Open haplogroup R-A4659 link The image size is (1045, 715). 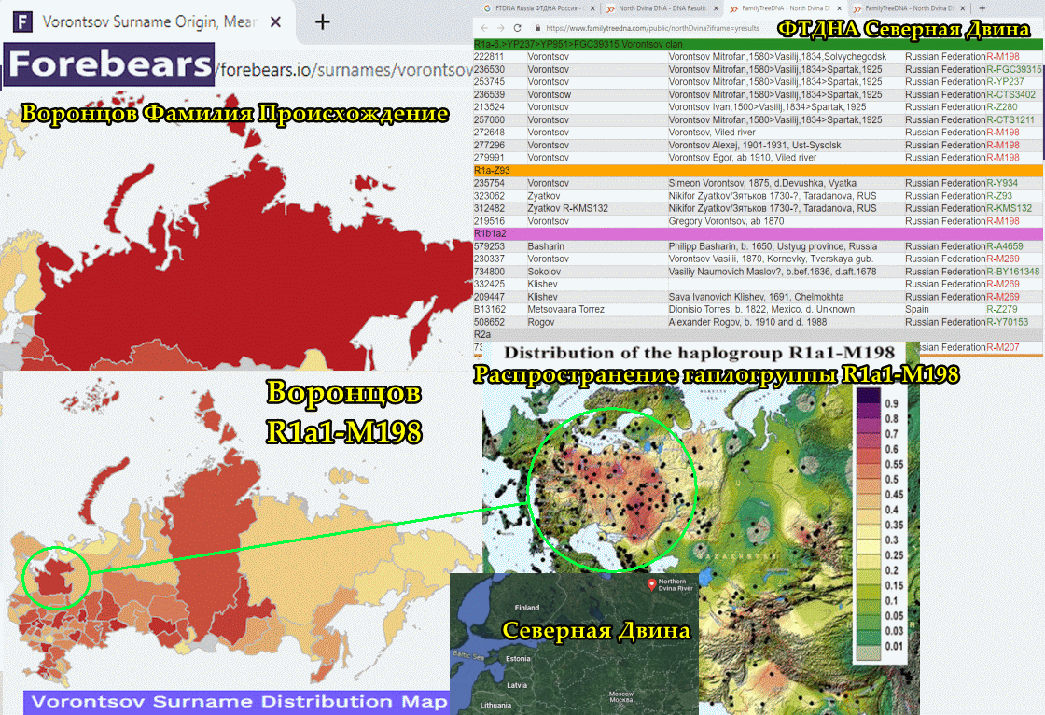tap(1004, 246)
